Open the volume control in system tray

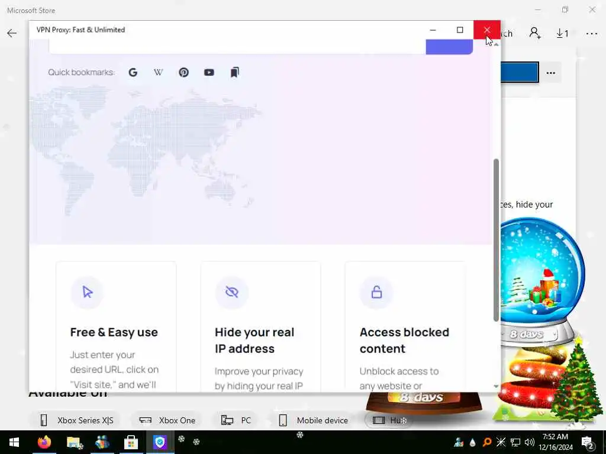pos(530,442)
